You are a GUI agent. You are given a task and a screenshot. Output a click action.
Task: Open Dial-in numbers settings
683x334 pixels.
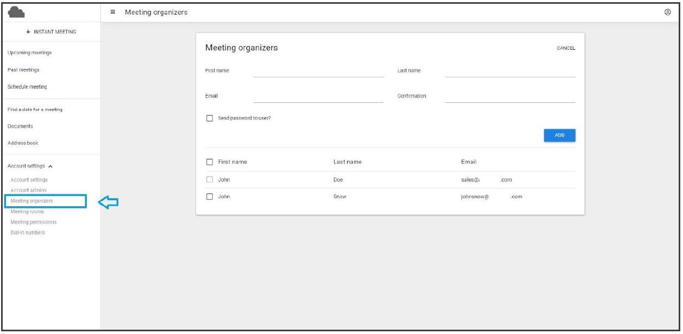coord(28,233)
